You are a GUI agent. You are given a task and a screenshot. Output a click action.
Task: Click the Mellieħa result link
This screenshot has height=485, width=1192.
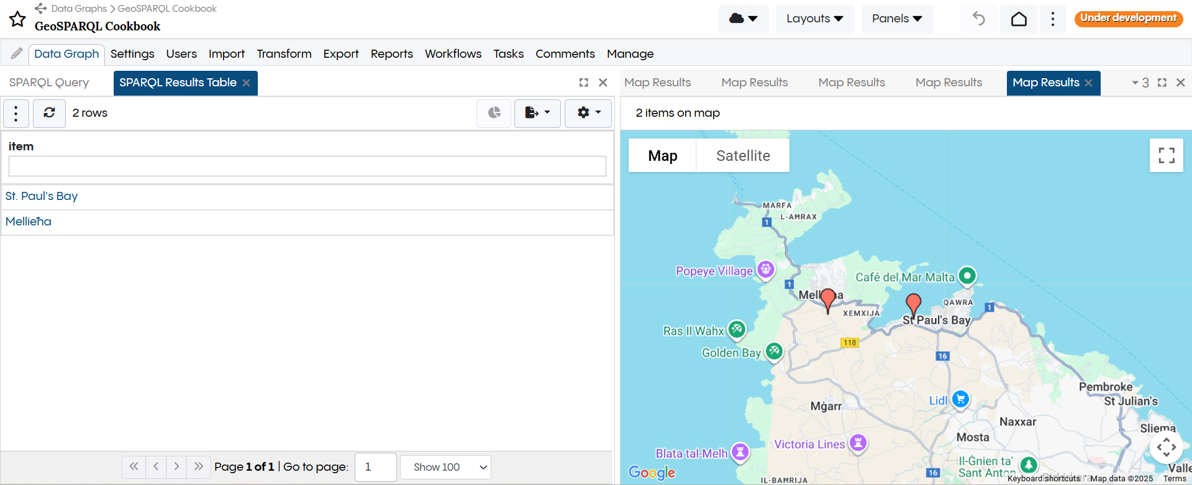pyautogui.click(x=29, y=222)
